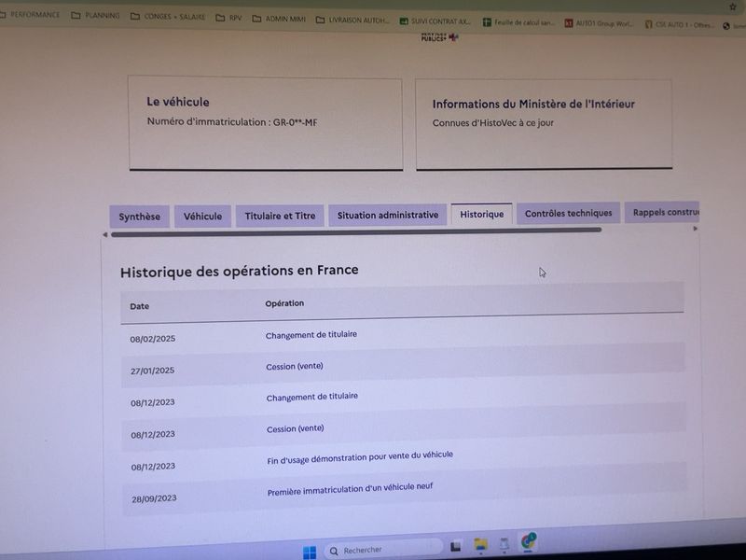Click the Date column header

click(x=139, y=306)
